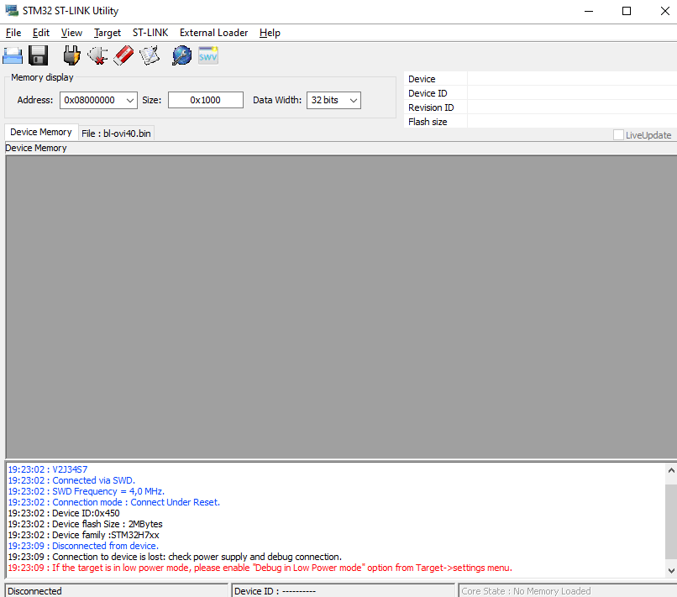The image size is (677, 597).
Task: Open the Help menu
Action: click(x=270, y=33)
